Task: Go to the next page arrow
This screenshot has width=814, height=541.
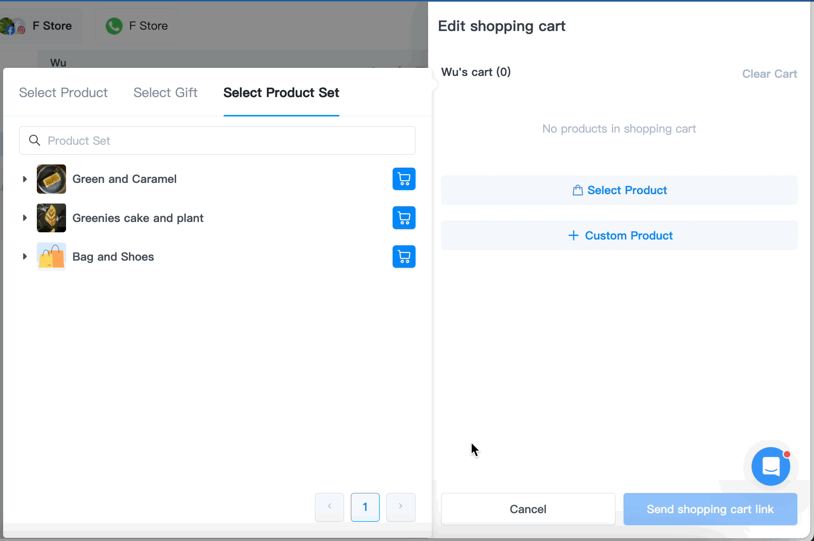Action: (x=401, y=507)
